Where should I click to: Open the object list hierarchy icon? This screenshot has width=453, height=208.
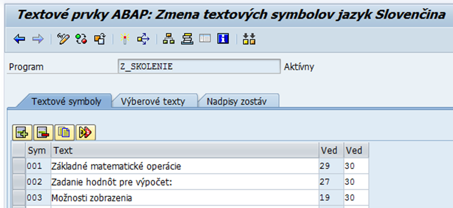169,39
